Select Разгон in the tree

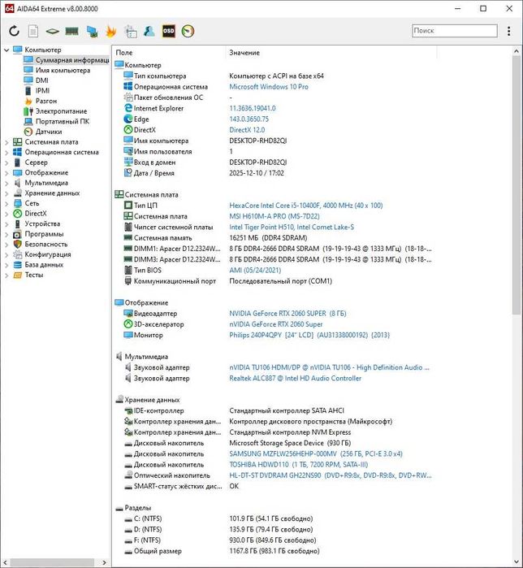coord(46,101)
